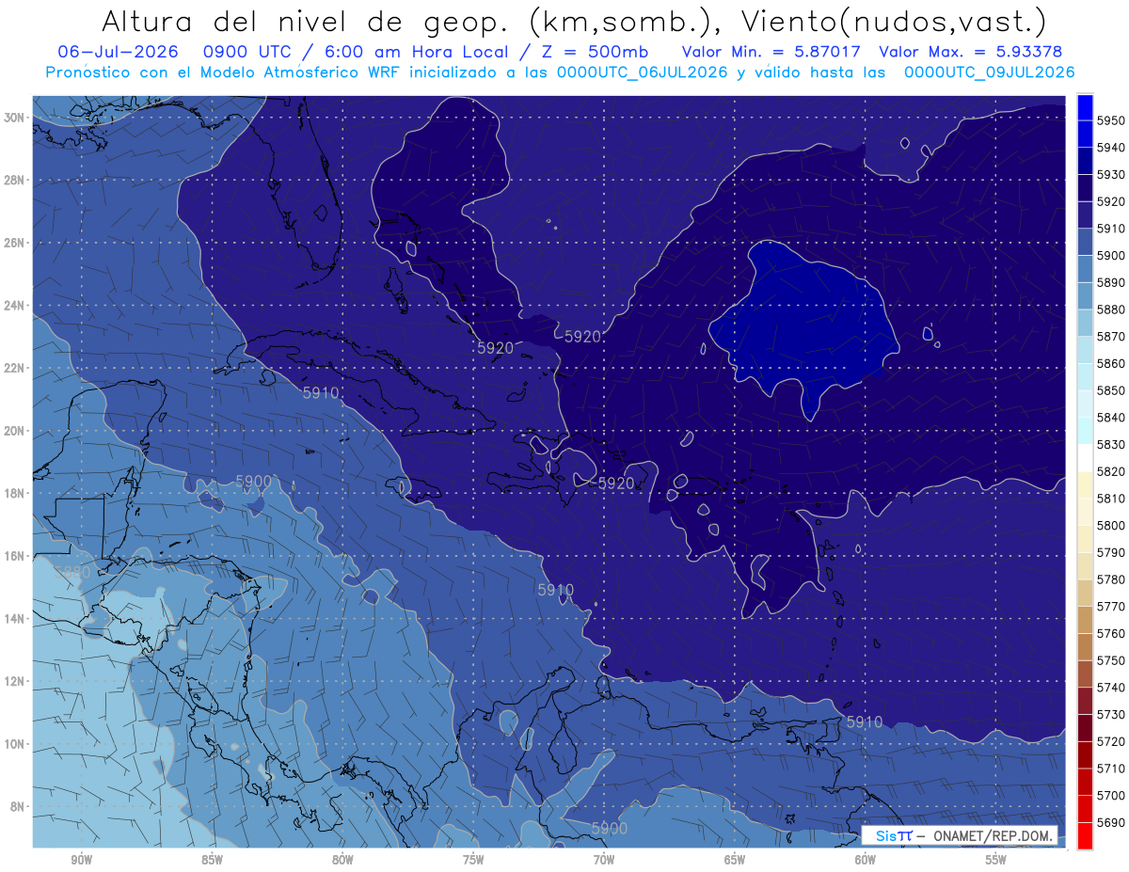Select the 5840 label on the color scale
Image resolution: width=1129 pixels, height=872 pixels.
pyautogui.click(x=1111, y=418)
